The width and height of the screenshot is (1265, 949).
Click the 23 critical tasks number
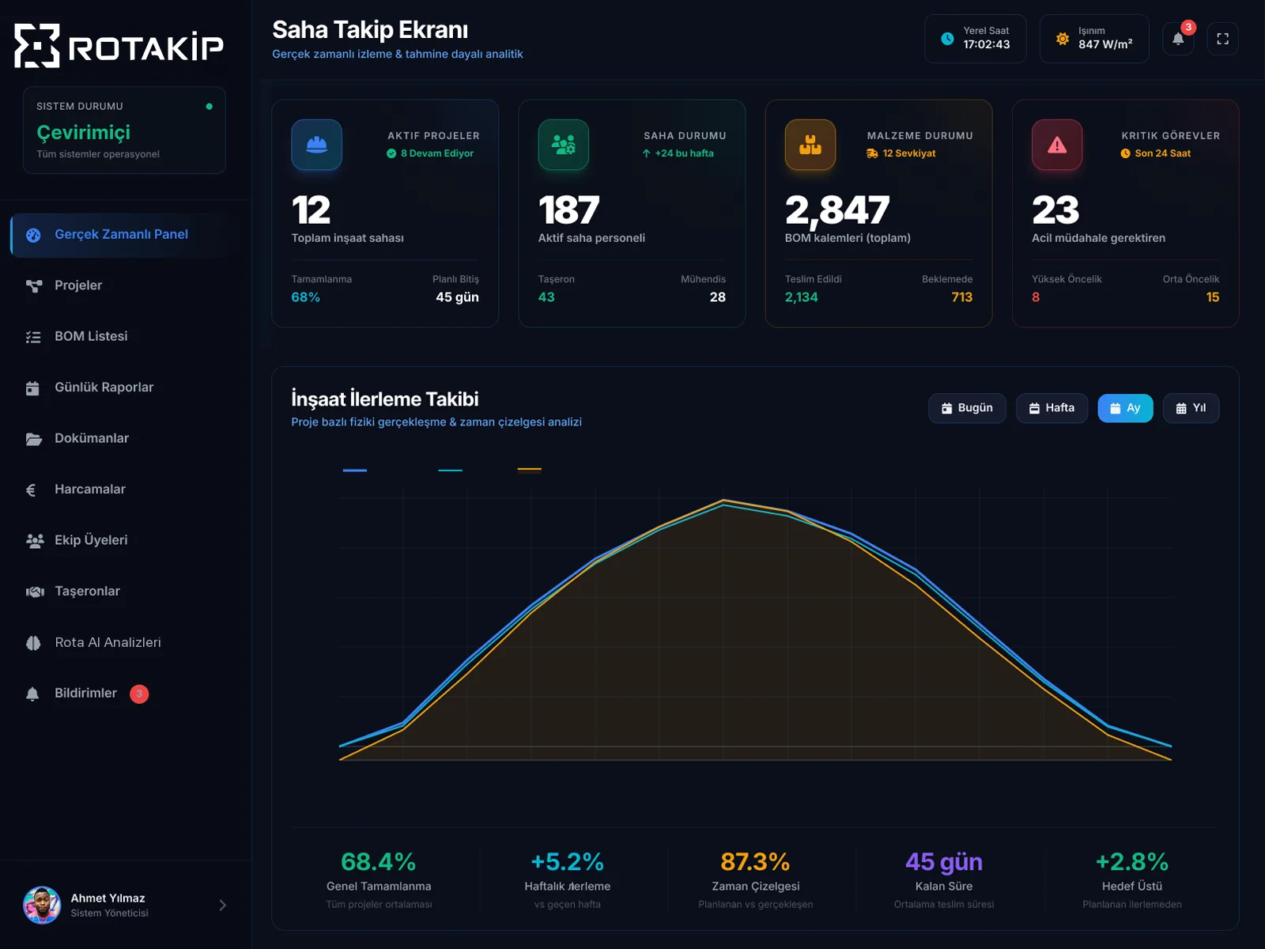pyautogui.click(x=1055, y=210)
